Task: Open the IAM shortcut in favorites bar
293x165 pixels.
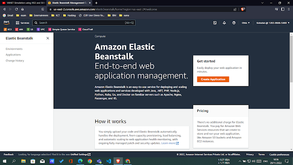Action: [19, 29]
